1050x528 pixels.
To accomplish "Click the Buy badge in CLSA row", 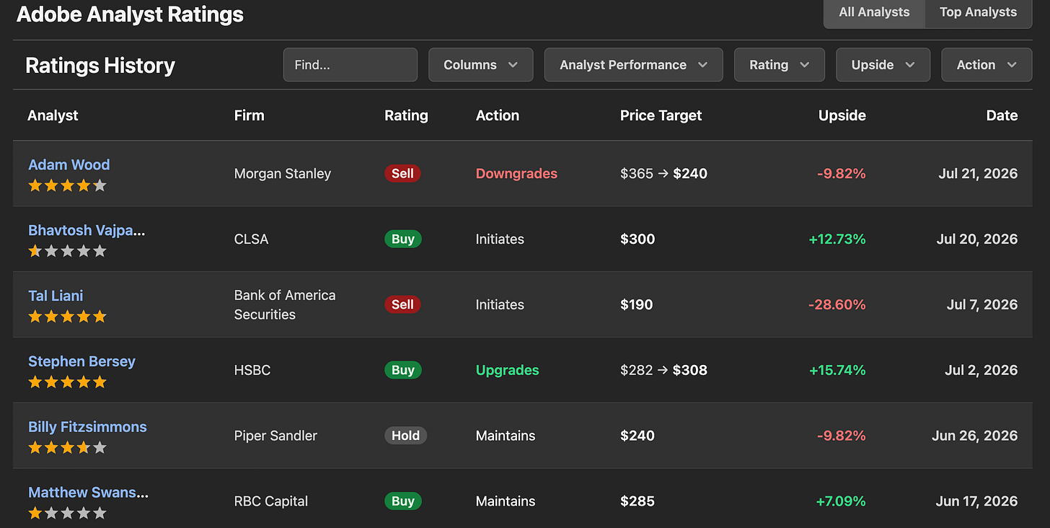I will point(403,239).
